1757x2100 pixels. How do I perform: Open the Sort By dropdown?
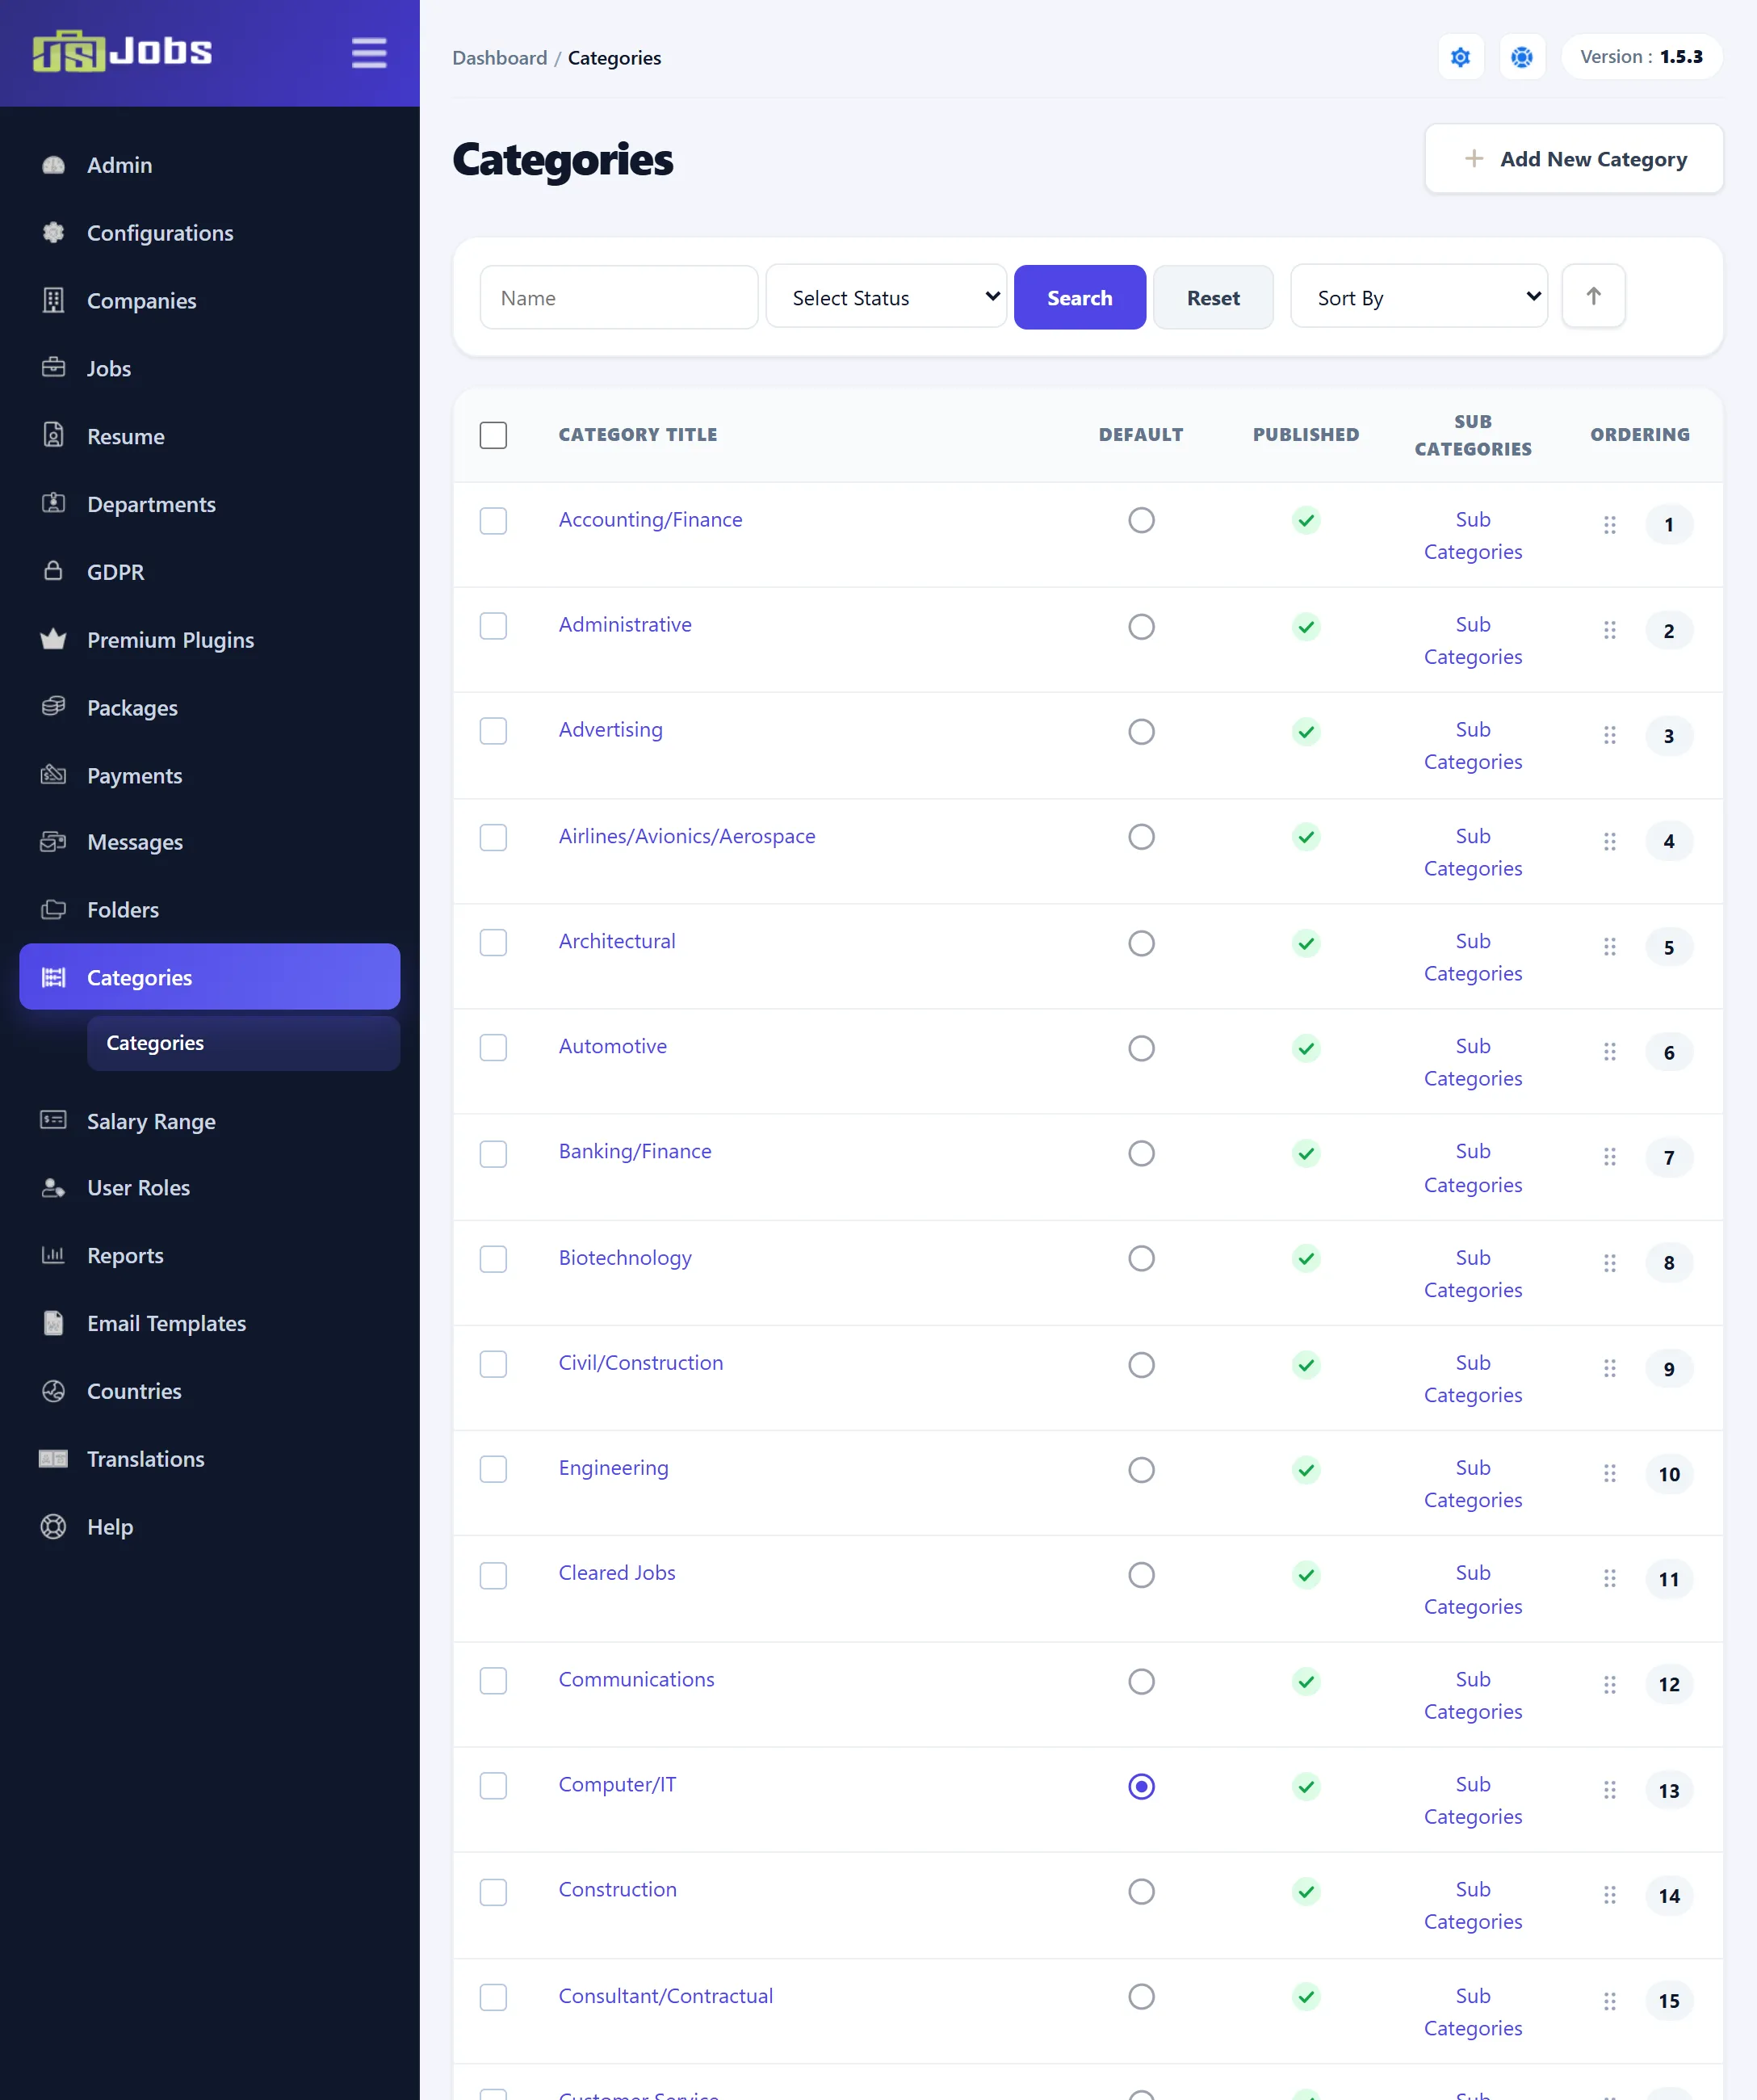point(1418,296)
